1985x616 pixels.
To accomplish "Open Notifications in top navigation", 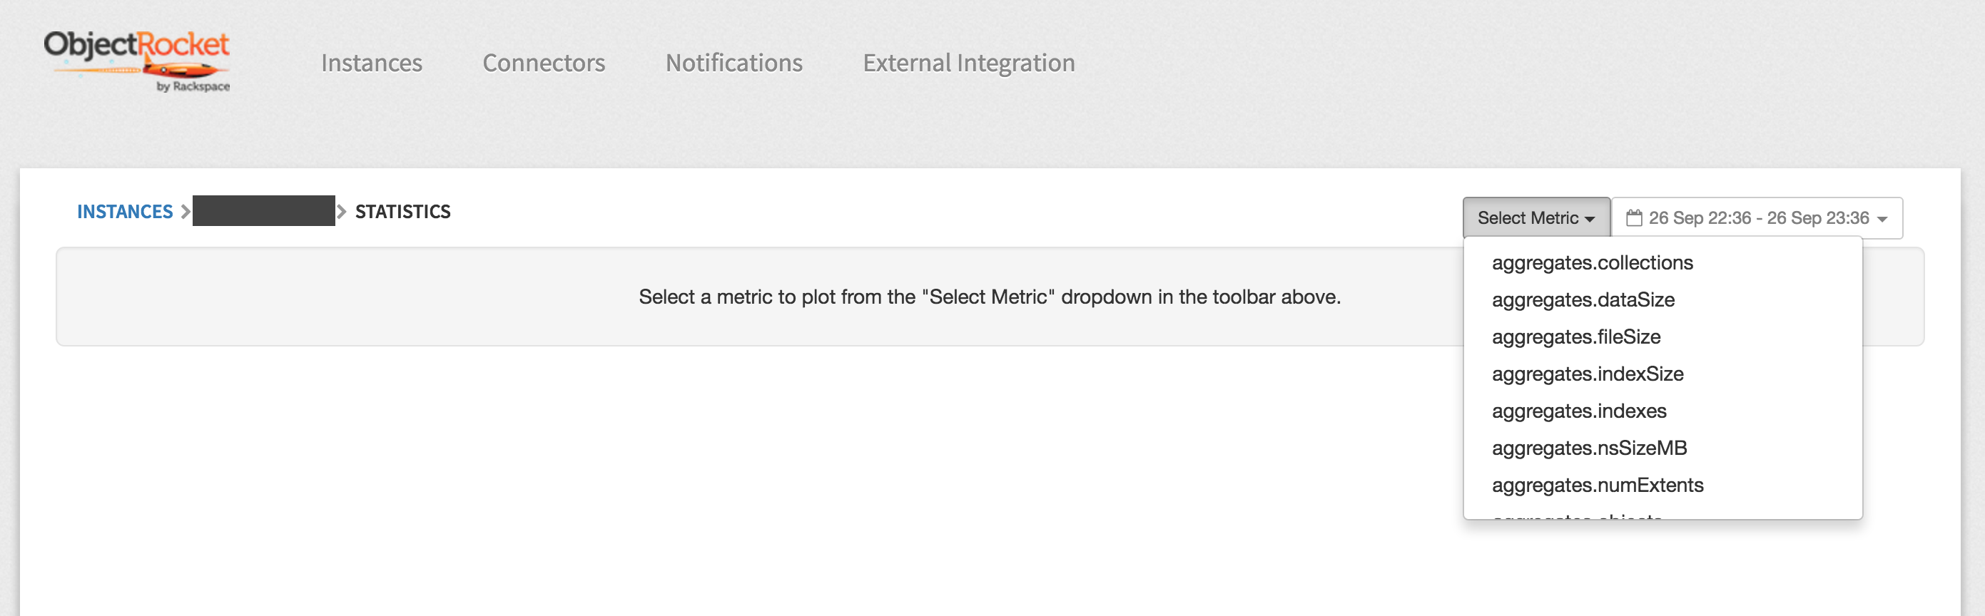I will pos(733,62).
